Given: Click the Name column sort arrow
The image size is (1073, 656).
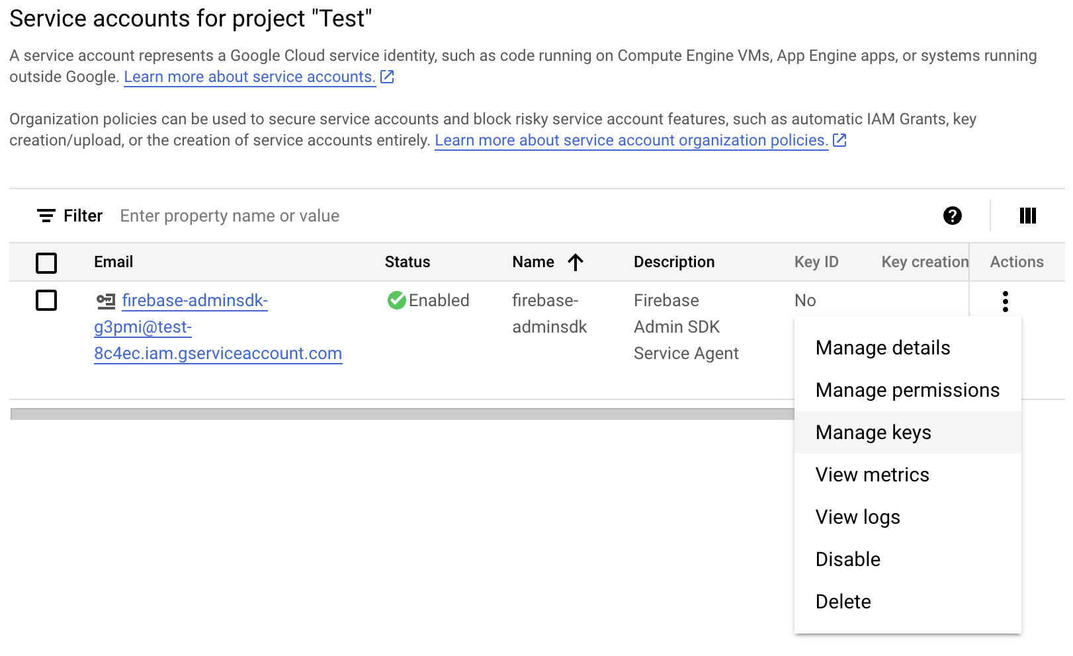Looking at the screenshot, I should point(576,263).
